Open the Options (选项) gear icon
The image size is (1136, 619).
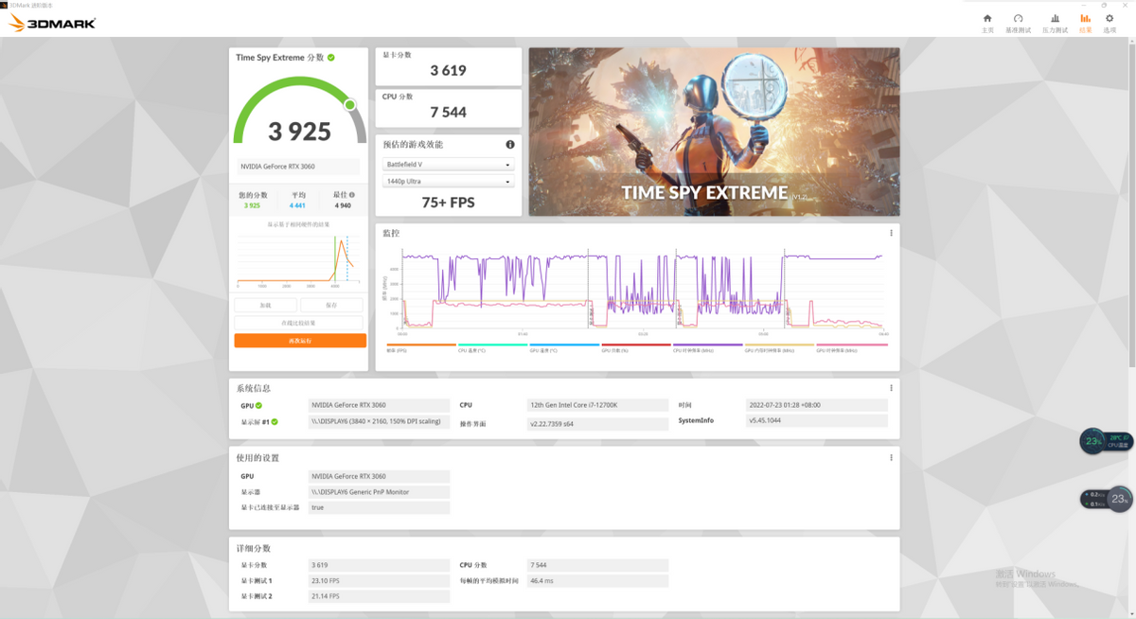(x=1109, y=24)
